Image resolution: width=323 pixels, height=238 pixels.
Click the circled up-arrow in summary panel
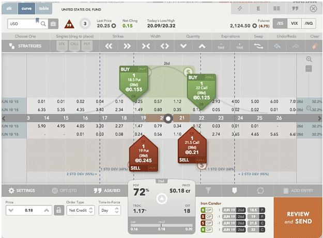(162, 199)
